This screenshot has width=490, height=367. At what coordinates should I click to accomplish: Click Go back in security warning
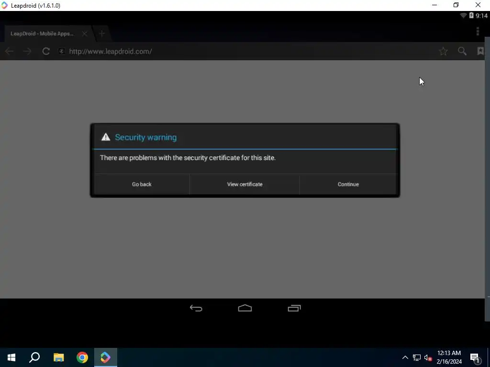pyautogui.click(x=142, y=184)
